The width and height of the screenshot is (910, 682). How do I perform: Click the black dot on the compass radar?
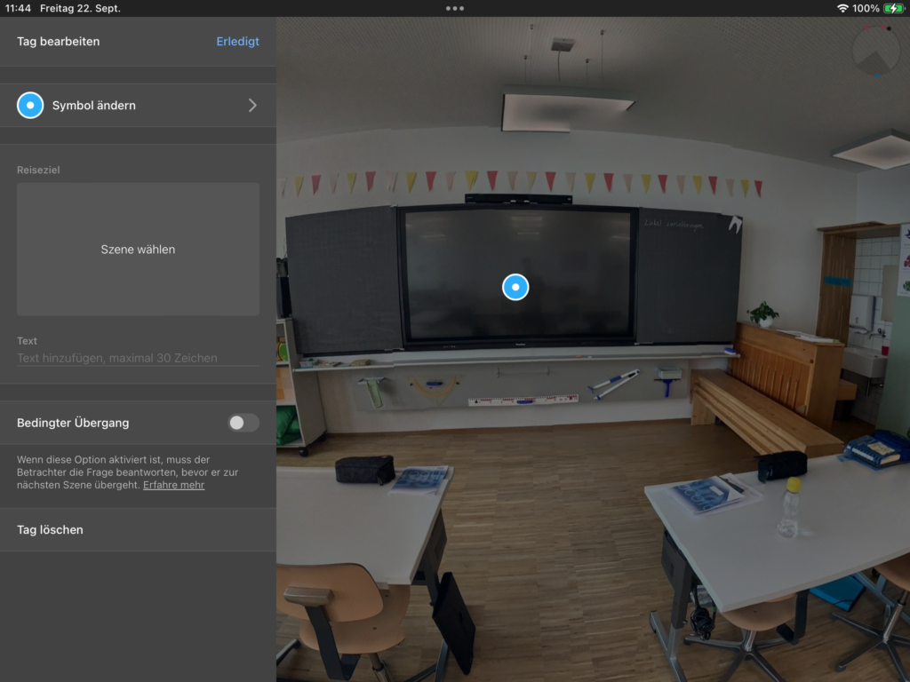coord(889,28)
